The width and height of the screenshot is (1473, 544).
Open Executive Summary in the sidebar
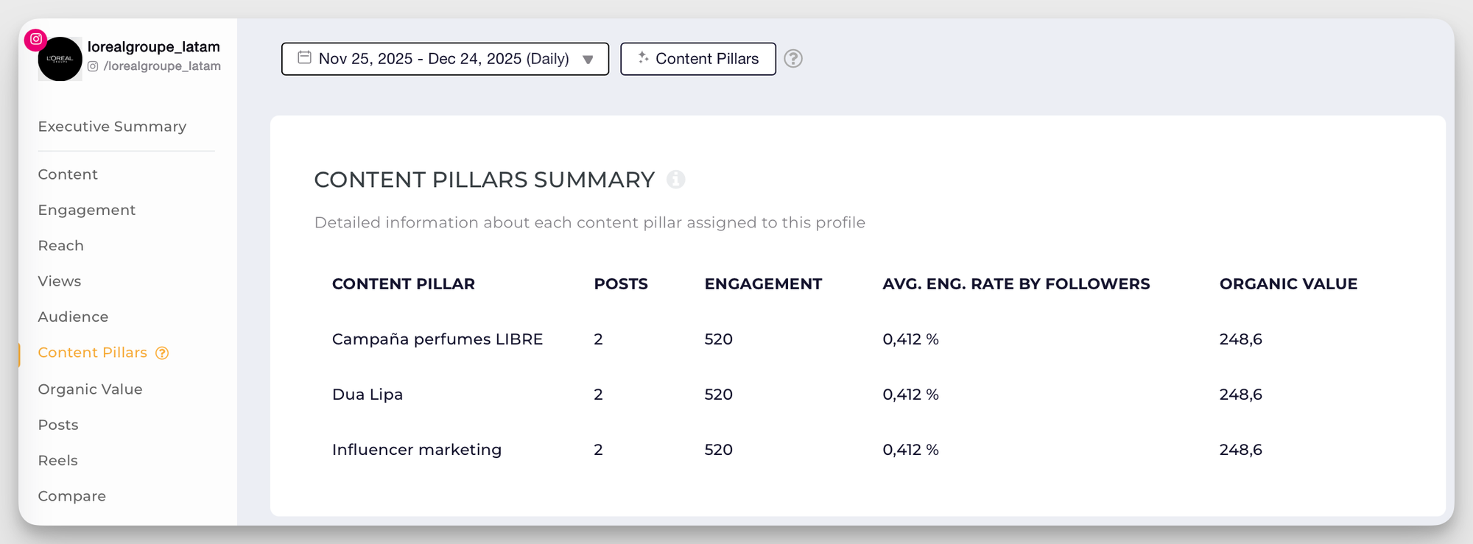point(112,127)
